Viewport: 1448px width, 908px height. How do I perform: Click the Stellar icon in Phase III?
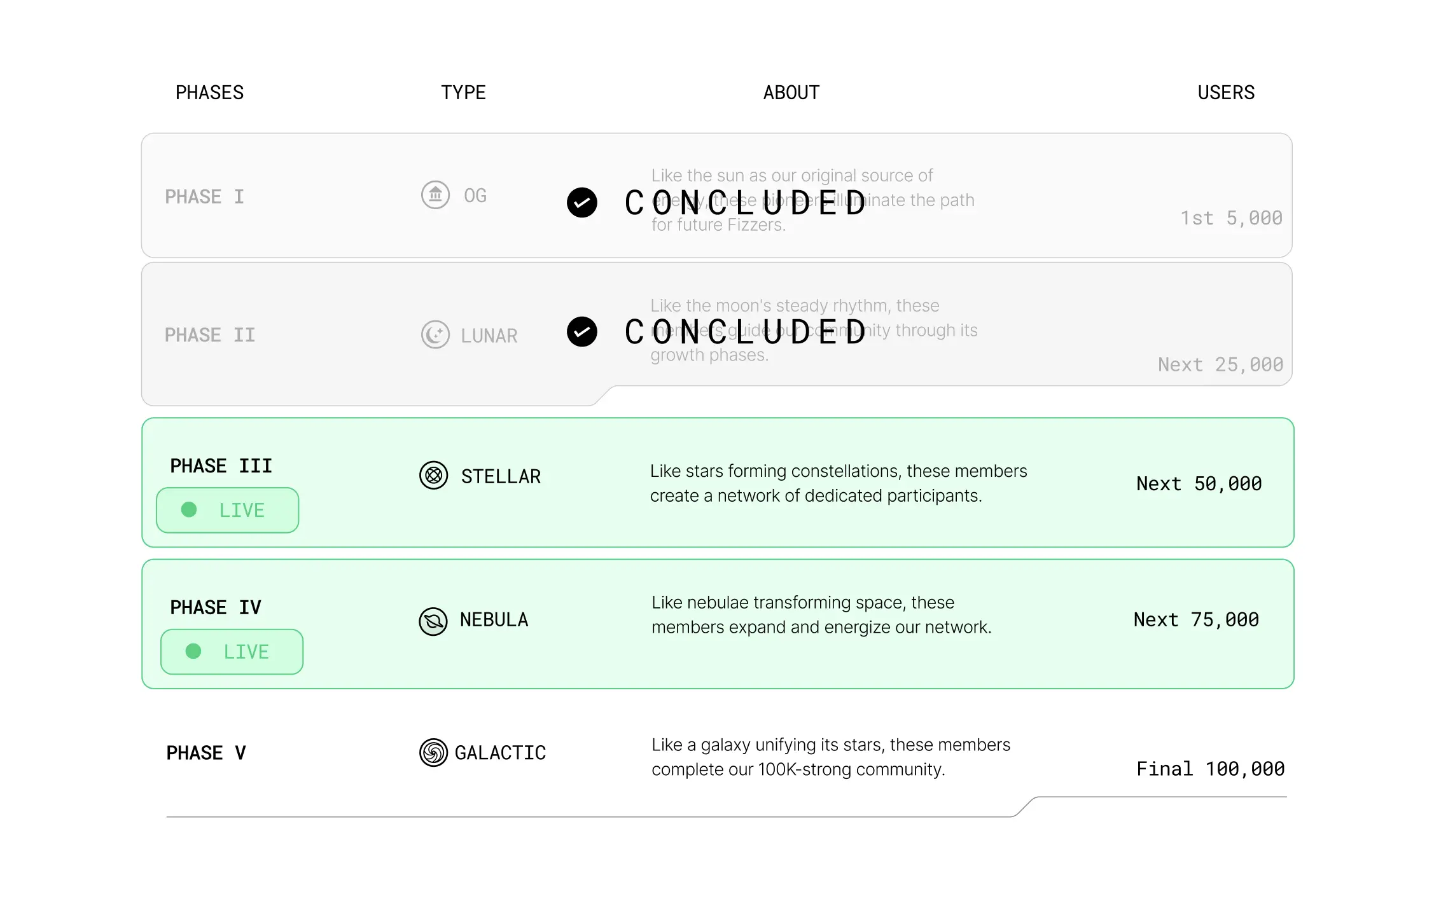[x=434, y=476]
